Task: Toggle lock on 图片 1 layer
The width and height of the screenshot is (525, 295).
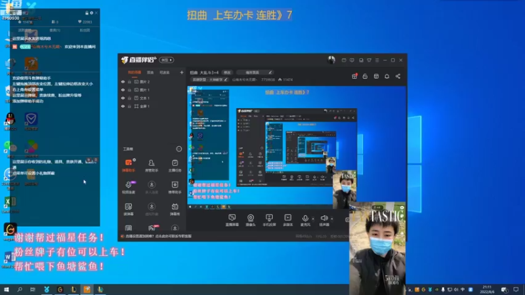Action: 129,90
